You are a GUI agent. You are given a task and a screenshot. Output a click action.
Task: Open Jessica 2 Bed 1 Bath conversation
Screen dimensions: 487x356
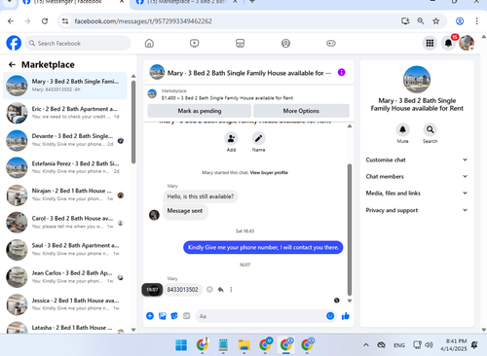[65, 304]
